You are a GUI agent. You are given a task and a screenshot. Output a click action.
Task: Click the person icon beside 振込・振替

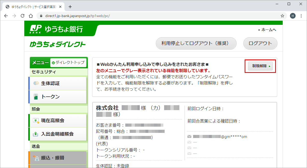(x=36, y=158)
